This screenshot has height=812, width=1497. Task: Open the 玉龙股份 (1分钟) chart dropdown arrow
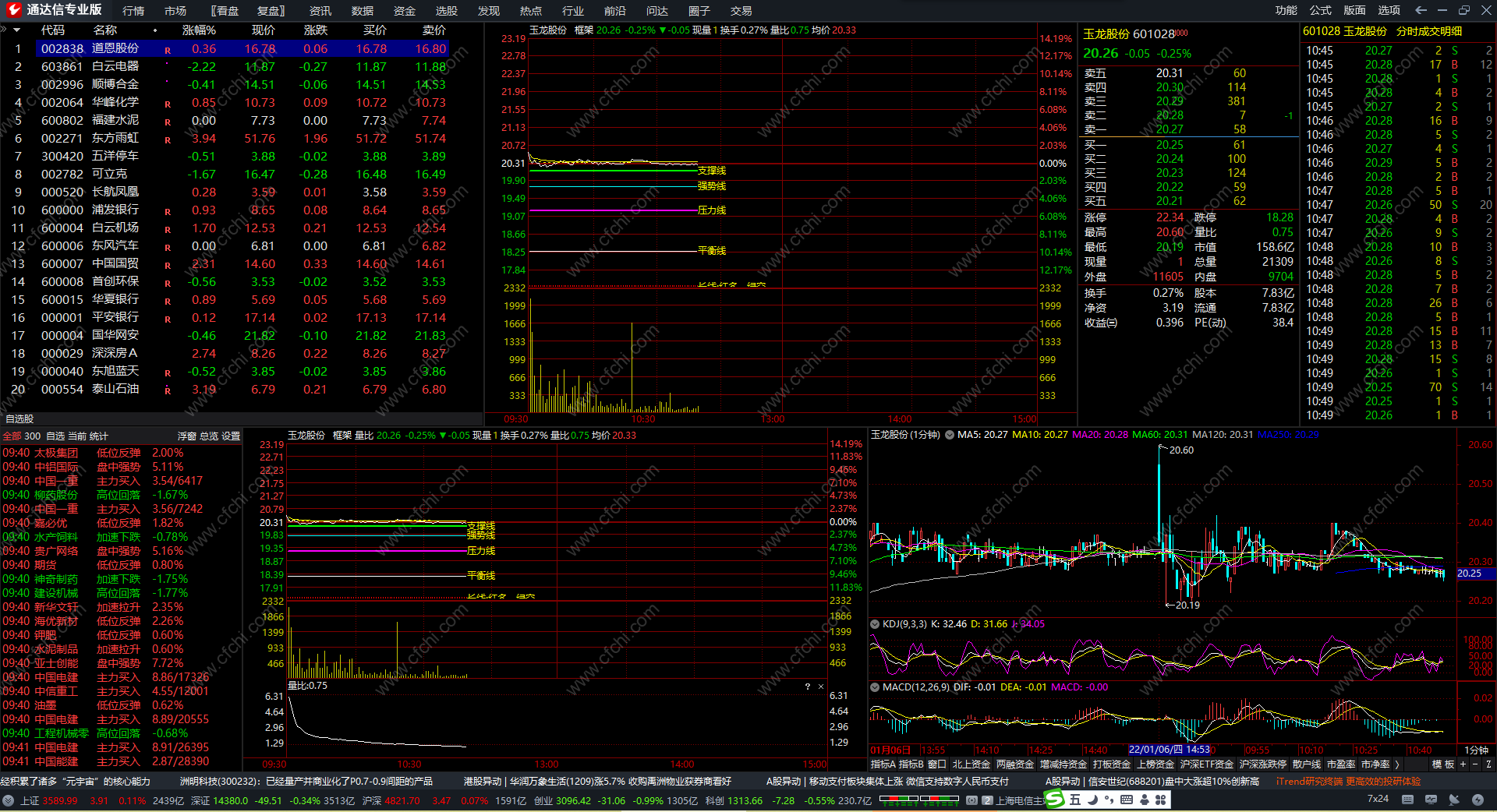pyautogui.click(x=950, y=435)
